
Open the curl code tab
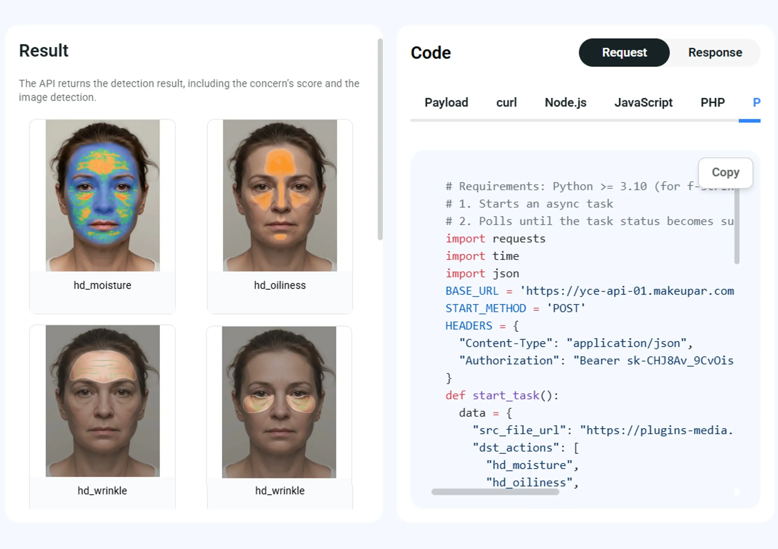point(506,102)
